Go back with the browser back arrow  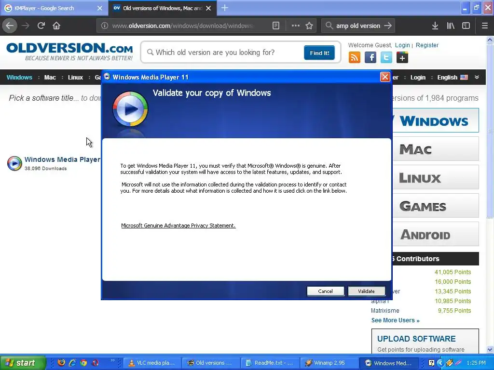coord(10,26)
